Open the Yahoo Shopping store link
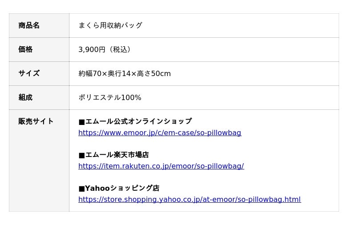Viewport: 356px width, 225px height. click(x=190, y=199)
